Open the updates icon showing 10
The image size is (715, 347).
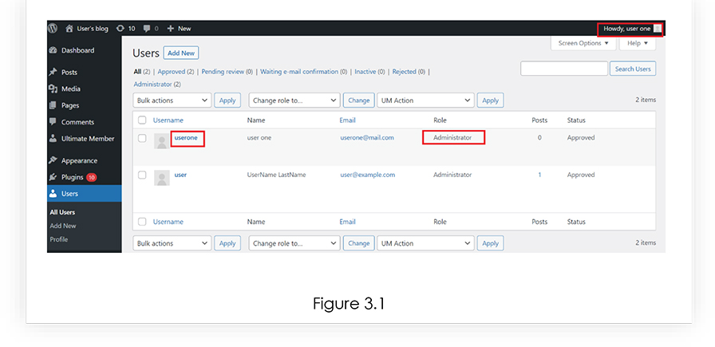120,28
